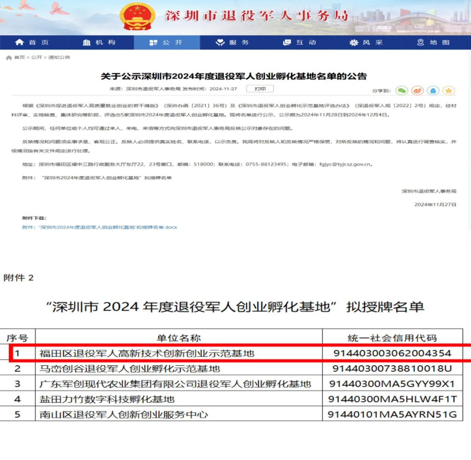Open the 互动 navigation tab
The width and height of the screenshot is (471, 460).
coord(300,42)
